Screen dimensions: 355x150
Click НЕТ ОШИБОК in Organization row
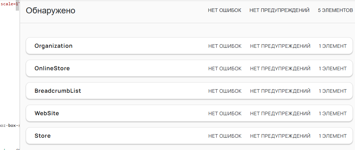point(225,46)
